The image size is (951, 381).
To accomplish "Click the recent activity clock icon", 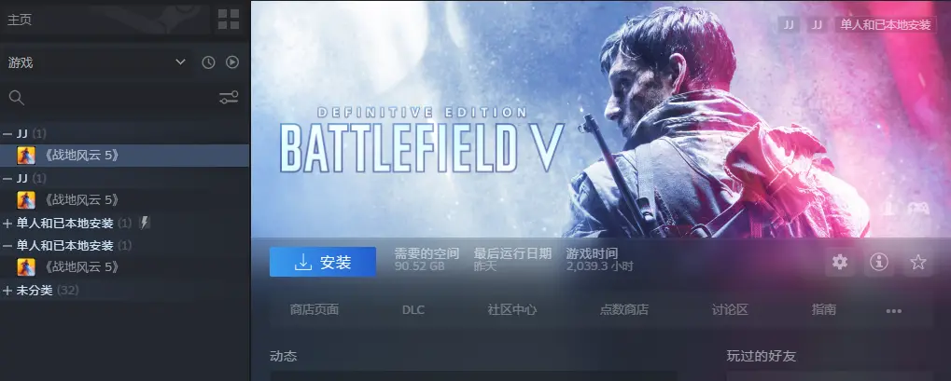I will 209,62.
